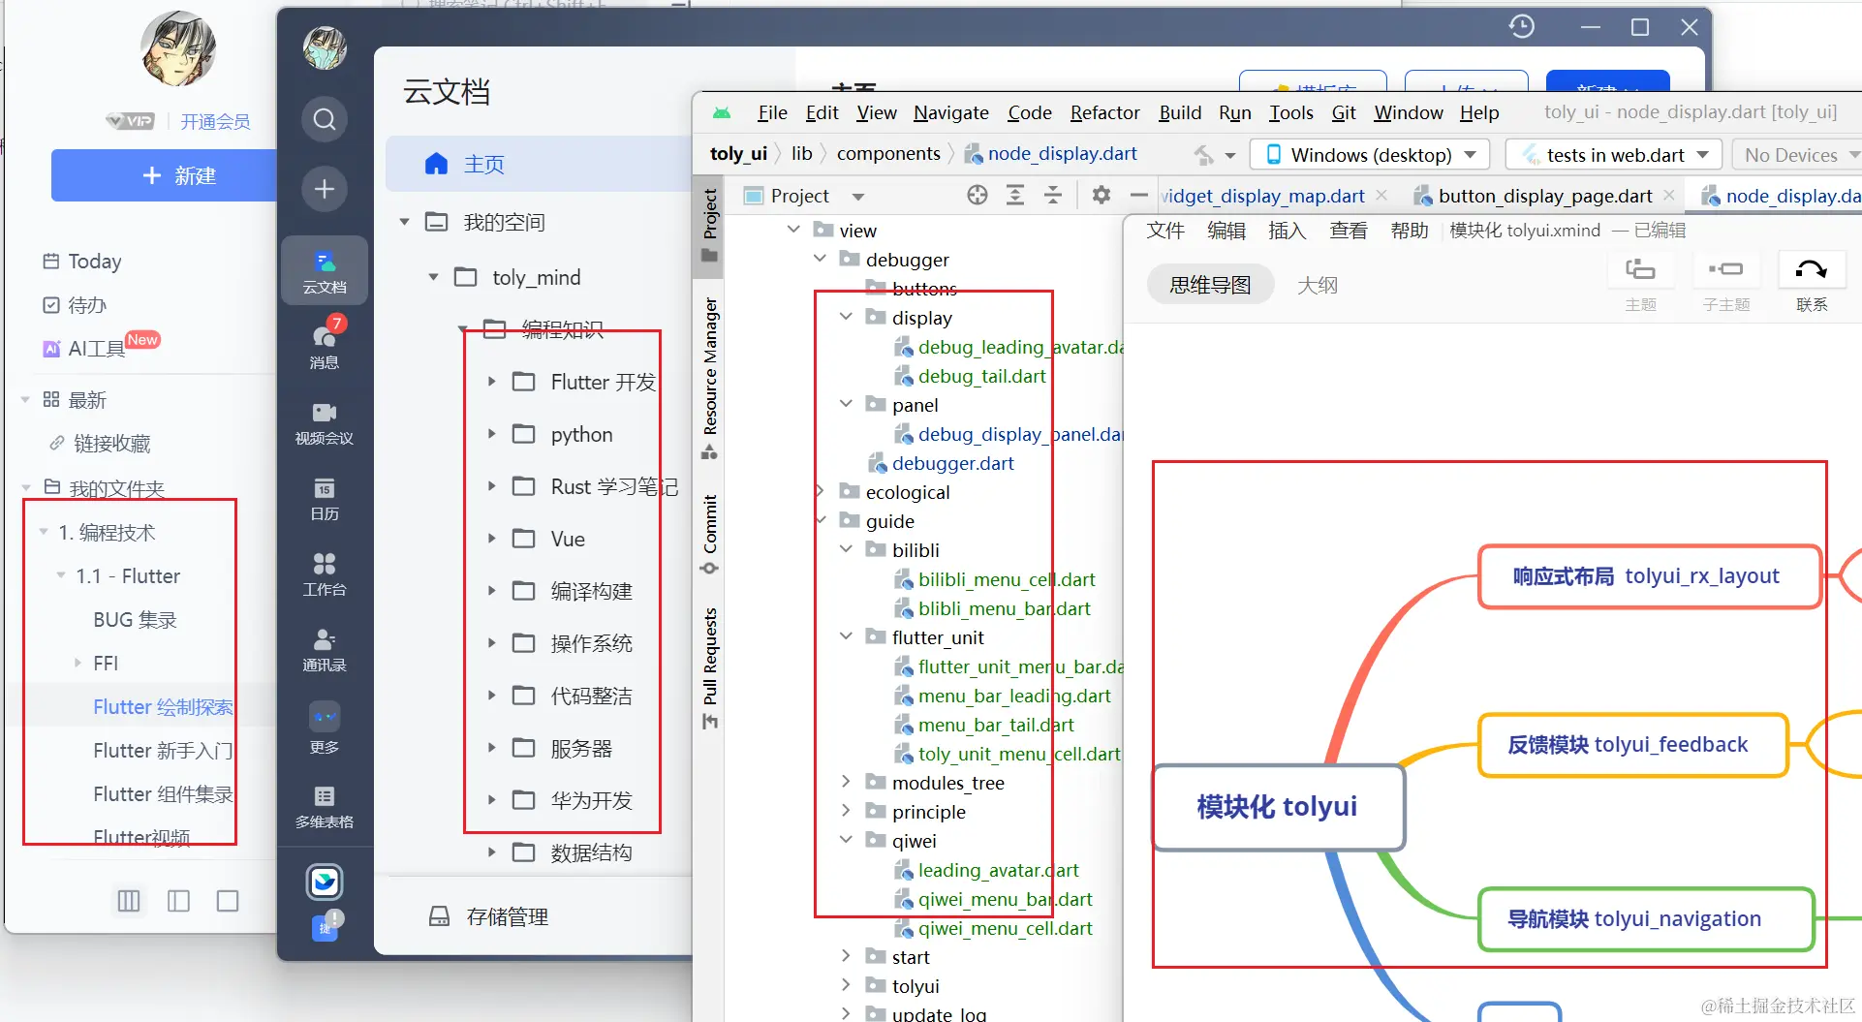Open 存储管理 in 云文档

488,916
